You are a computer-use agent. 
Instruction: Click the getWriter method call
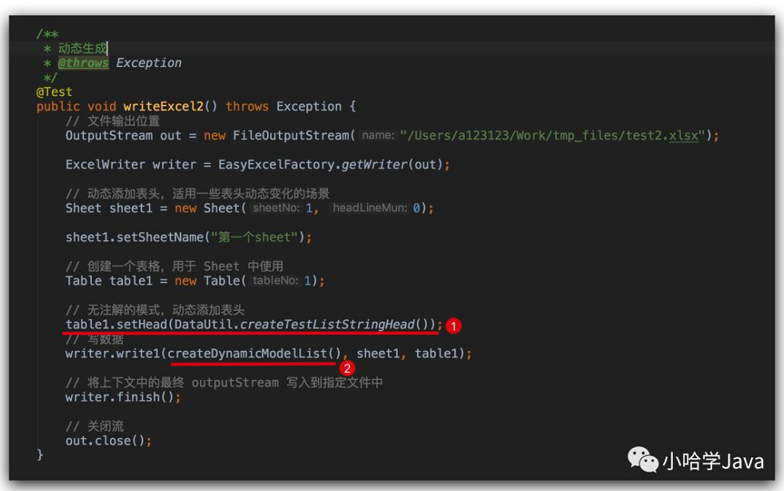(x=375, y=165)
